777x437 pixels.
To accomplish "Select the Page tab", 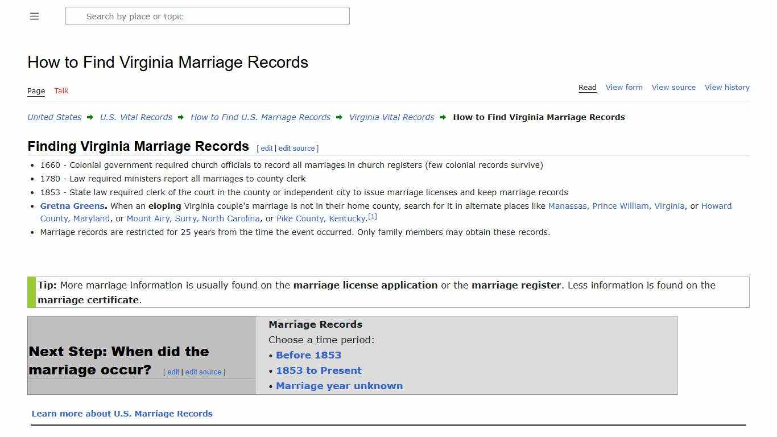I will pyautogui.click(x=36, y=90).
